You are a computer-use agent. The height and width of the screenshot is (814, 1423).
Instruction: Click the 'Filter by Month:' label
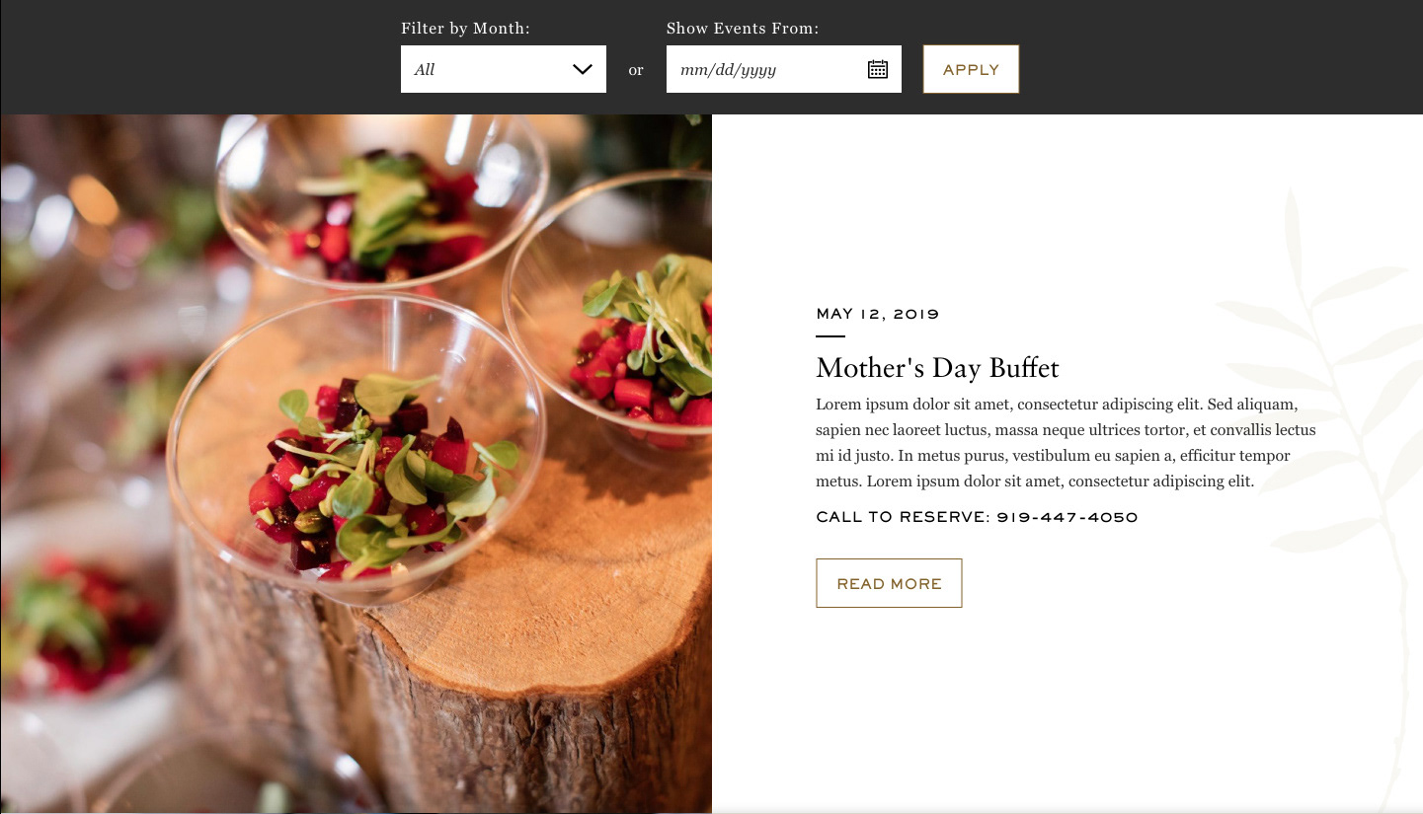[x=465, y=29]
